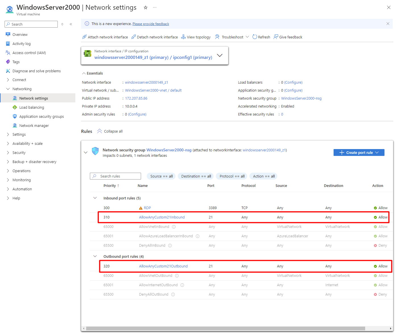
Task: Open AllowAnyCustom21Outbound rule
Action: click(163, 266)
